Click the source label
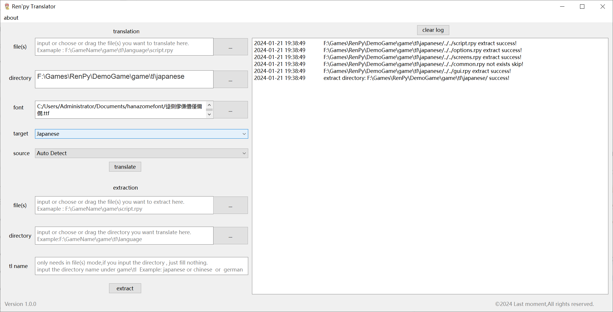Screen dimensions: 613x312 tap(21, 153)
